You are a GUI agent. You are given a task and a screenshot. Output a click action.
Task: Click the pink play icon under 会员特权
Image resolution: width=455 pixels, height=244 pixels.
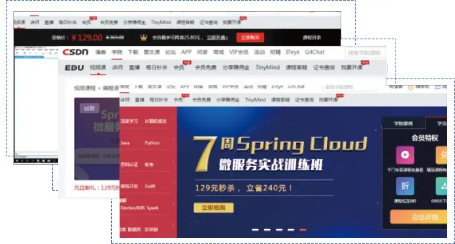coord(405,155)
